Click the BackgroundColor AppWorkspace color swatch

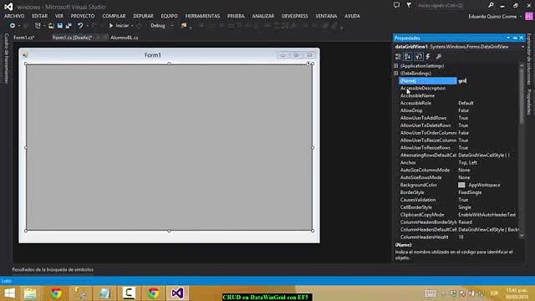point(461,185)
